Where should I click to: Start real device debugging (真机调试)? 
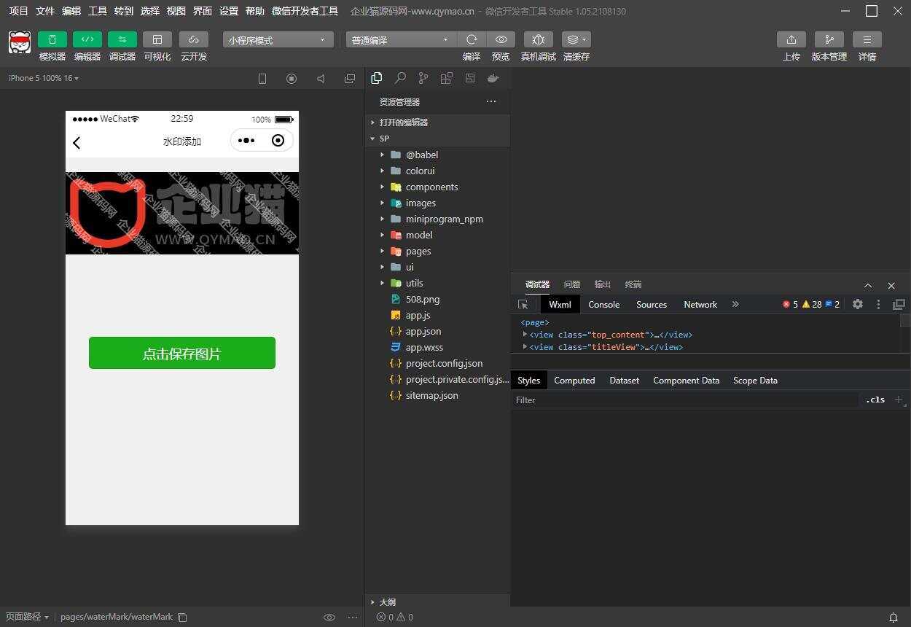coord(538,39)
